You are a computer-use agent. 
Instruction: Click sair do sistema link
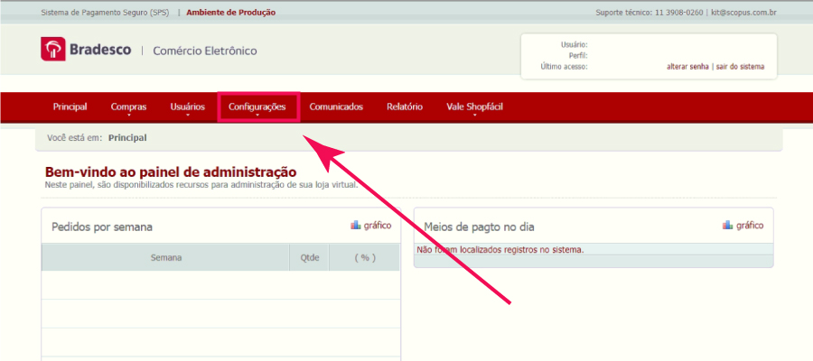[x=740, y=67]
